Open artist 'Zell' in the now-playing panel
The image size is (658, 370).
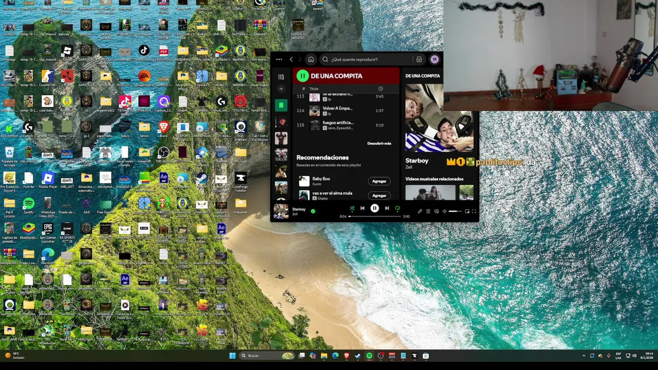[x=409, y=167]
